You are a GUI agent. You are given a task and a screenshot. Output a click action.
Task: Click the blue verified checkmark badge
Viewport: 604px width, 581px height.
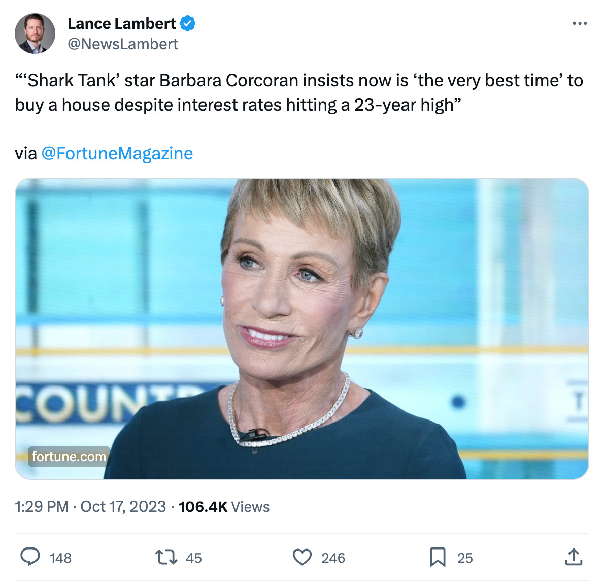(x=188, y=24)
